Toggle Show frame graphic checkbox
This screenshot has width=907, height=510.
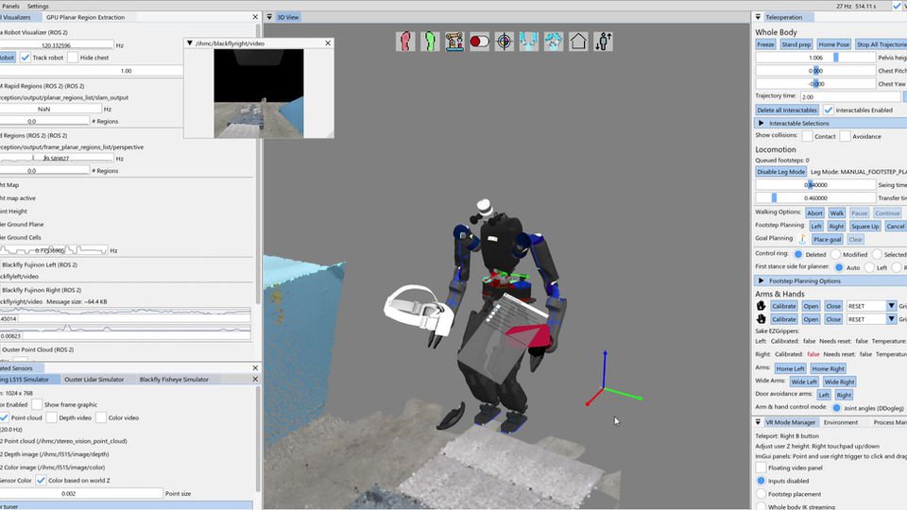coord(37,404)
